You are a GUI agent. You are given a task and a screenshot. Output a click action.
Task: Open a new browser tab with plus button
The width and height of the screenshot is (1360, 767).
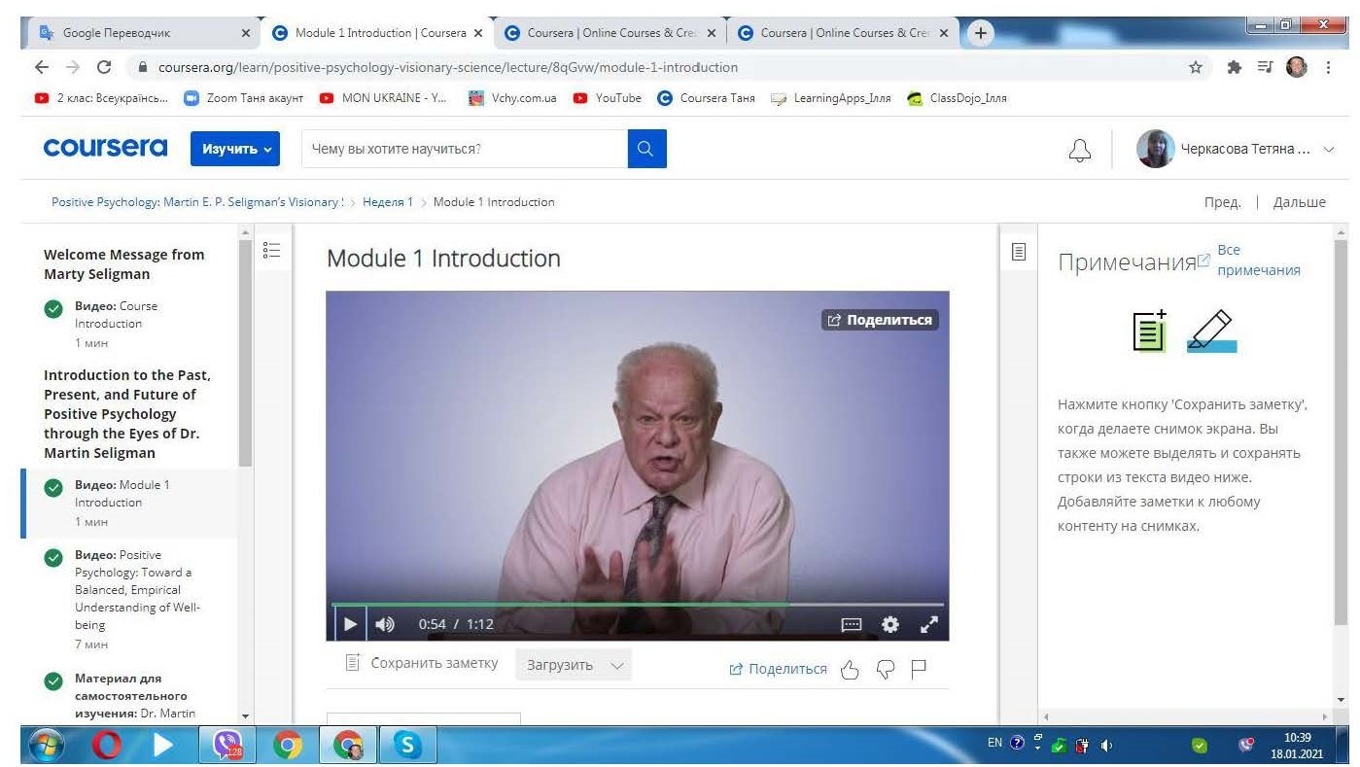pyautogui.click(x=980, y=33)
